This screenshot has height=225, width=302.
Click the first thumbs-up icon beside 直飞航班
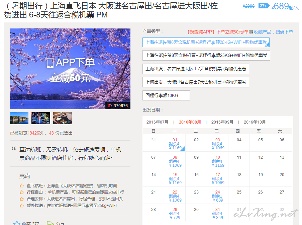21,186
